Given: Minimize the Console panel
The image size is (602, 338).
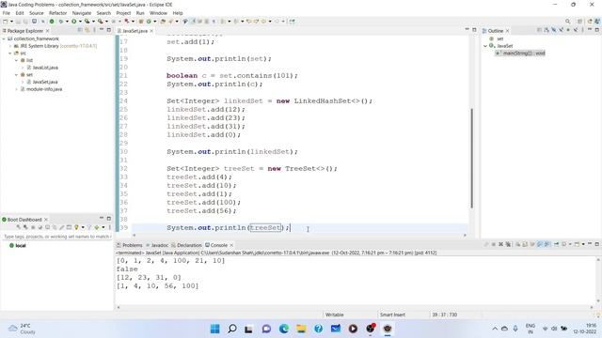Looking at the screenshot, I should click(x=590, y=244).
